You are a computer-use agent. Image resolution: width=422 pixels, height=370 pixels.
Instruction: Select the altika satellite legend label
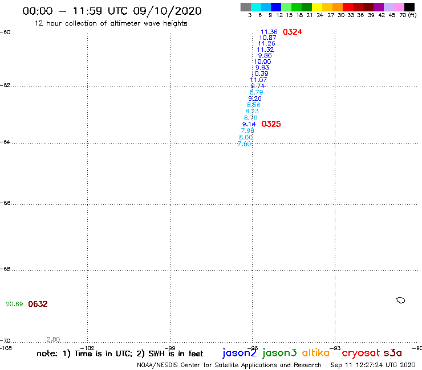coord(316,352)
